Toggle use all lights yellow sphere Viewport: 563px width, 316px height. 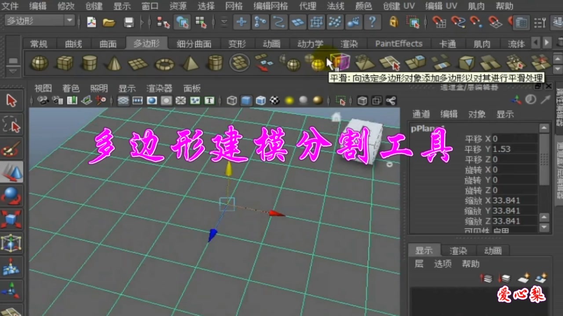click(289, 101)
